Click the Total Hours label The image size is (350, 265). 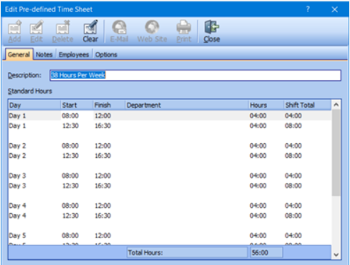coord(145,253)
